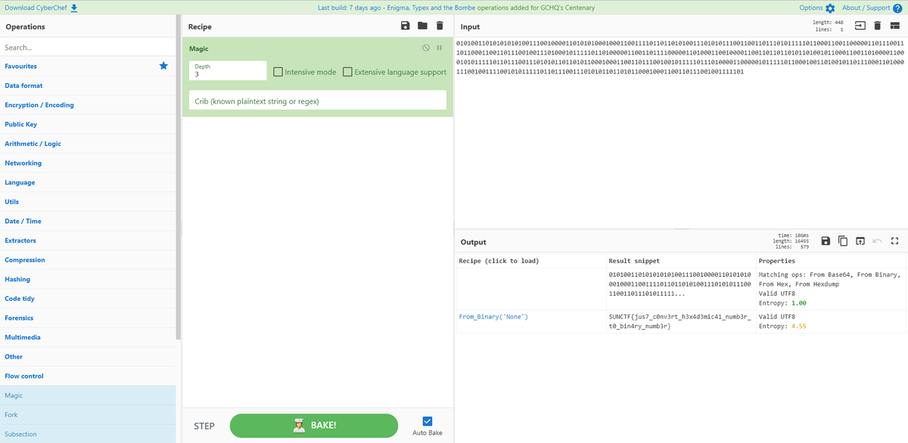Click the SUNCTF flag result snippet
This screenshot has height=443, width=908.
[x=679, y=321]
